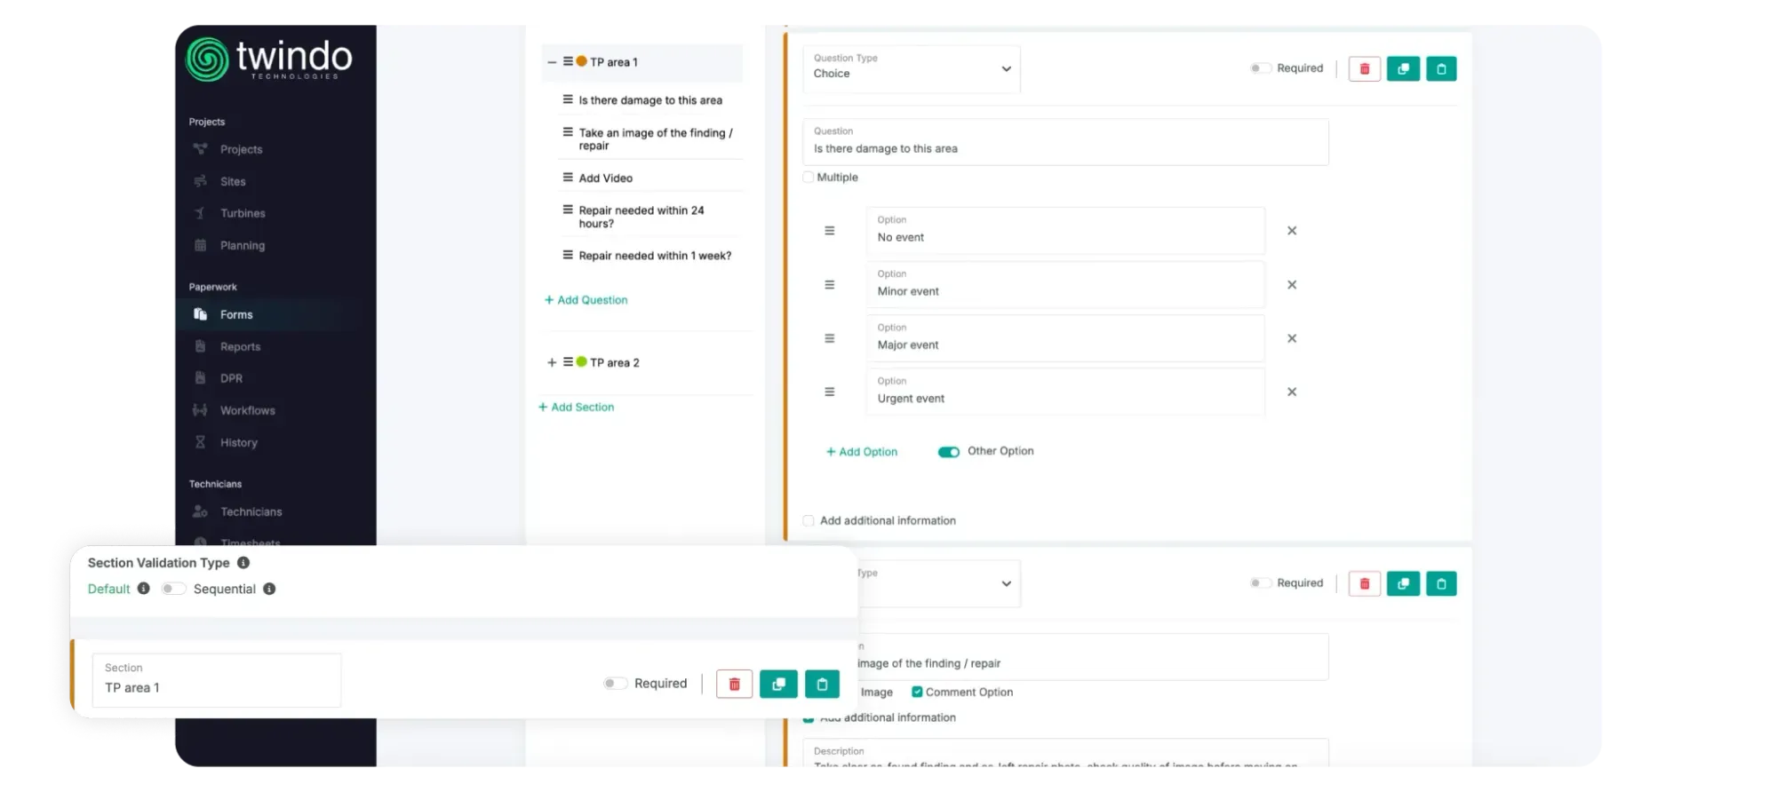Delete the Choice question with trash icon
This screenshot has height=792, width=1777.
[1365, 68]
